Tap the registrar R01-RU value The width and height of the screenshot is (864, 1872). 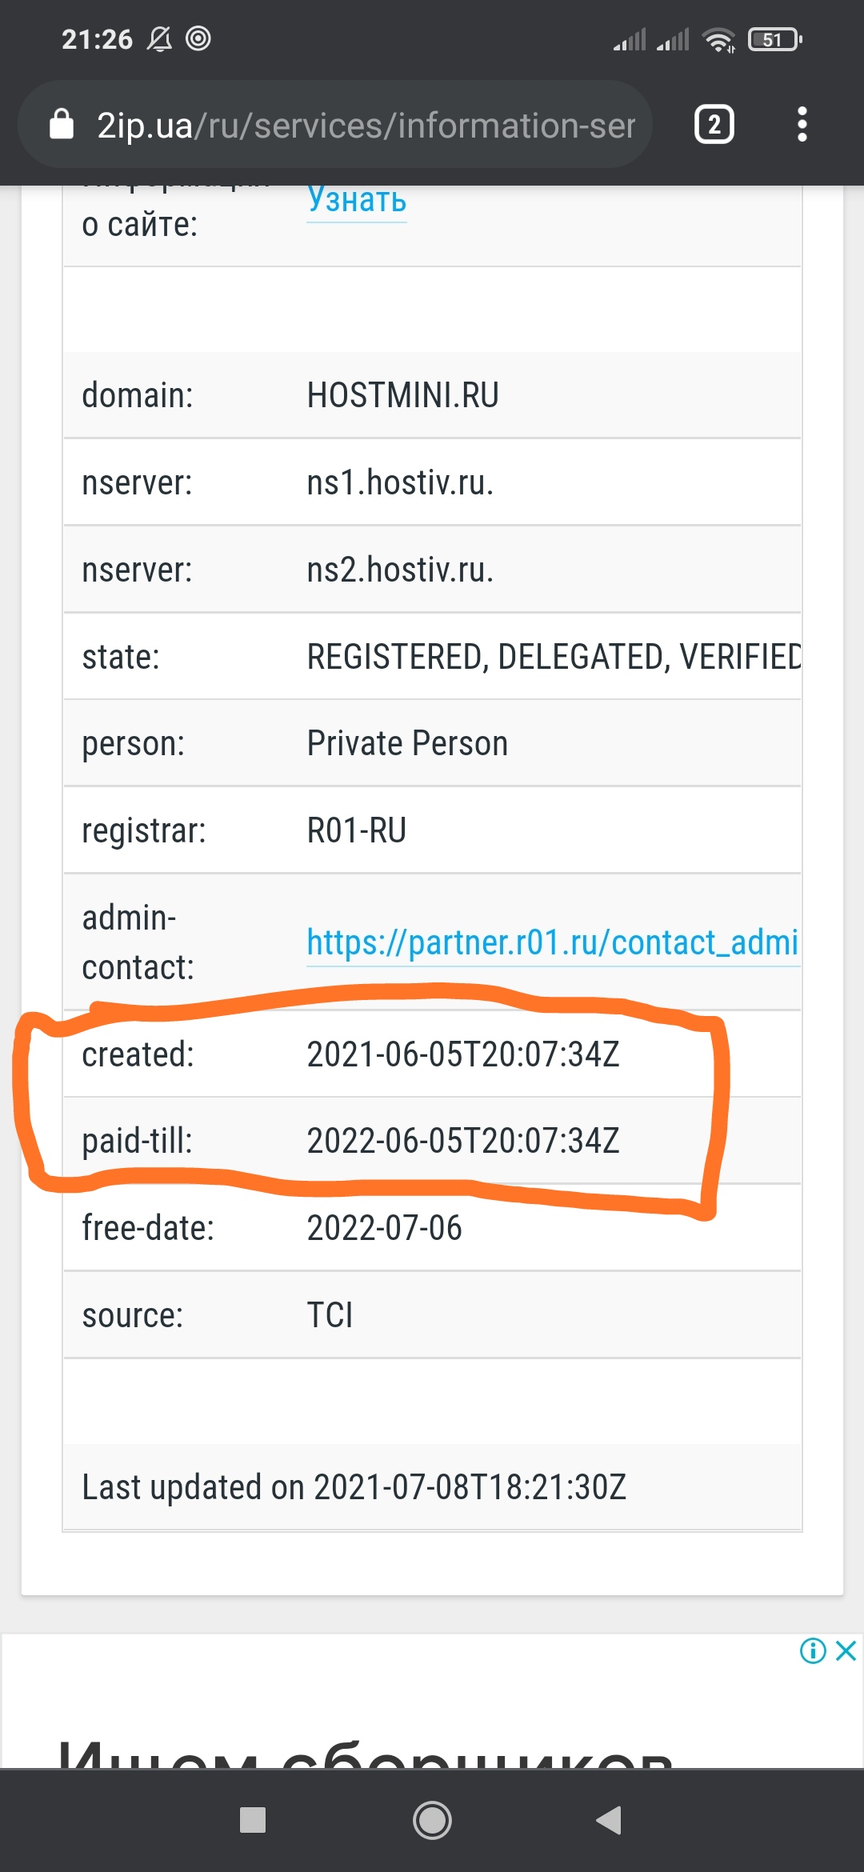(x=357, y=830)
